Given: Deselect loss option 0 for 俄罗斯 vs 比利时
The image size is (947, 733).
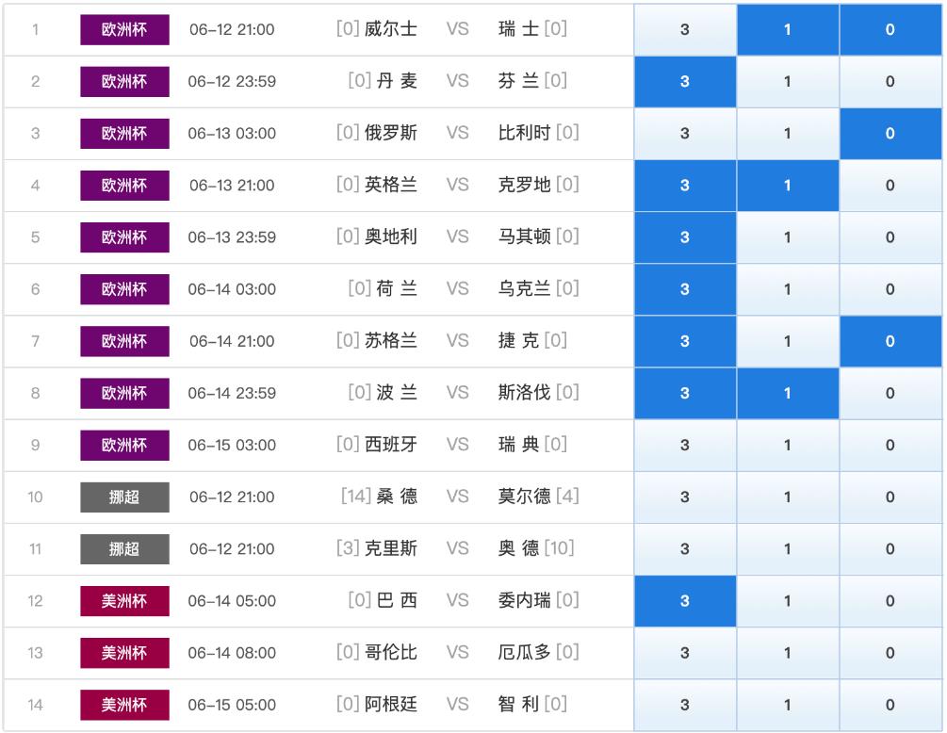Looking at the screenshot, I should 890,134.
